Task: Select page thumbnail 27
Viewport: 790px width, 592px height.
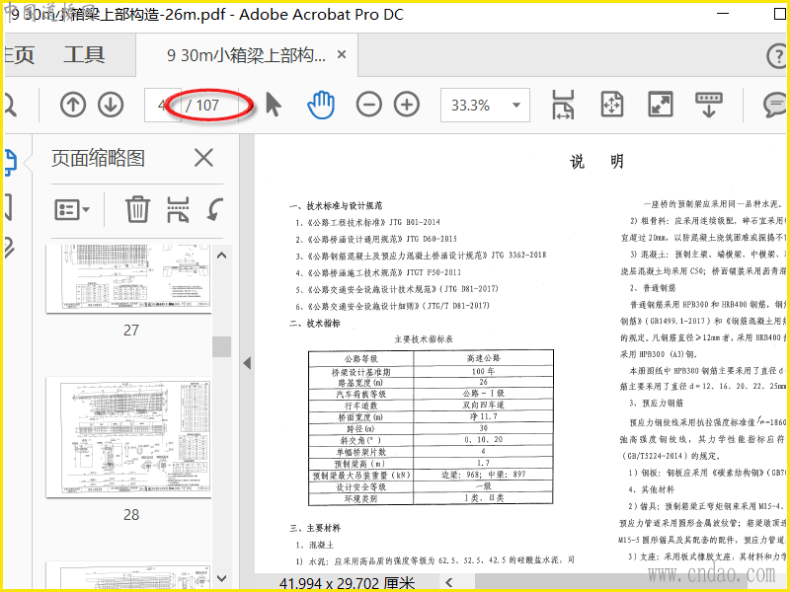Action: (128, 279)
